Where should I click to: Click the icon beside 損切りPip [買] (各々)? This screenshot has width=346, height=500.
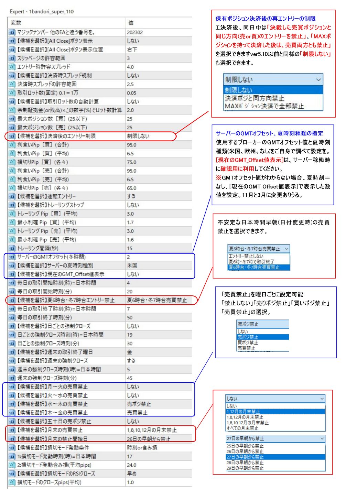click(12, 162)
